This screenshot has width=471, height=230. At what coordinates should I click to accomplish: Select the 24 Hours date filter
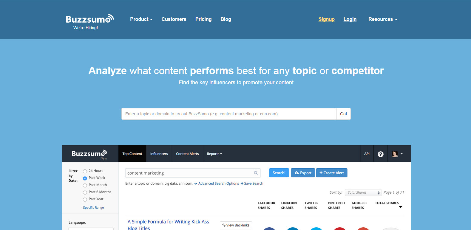(x=85, y=171)
